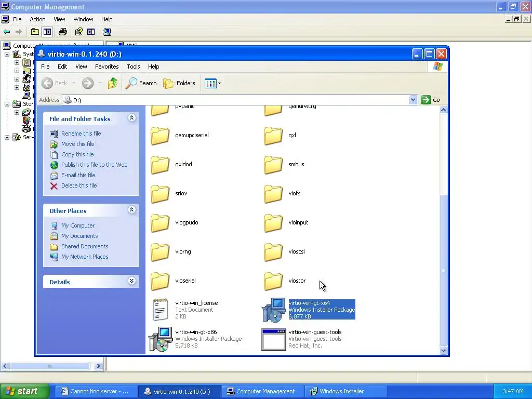The height and width of the screenshot is (399, 532).
Task: Click the up-one-level icon in Computer Management toolbar
Action: pos(35,32)
